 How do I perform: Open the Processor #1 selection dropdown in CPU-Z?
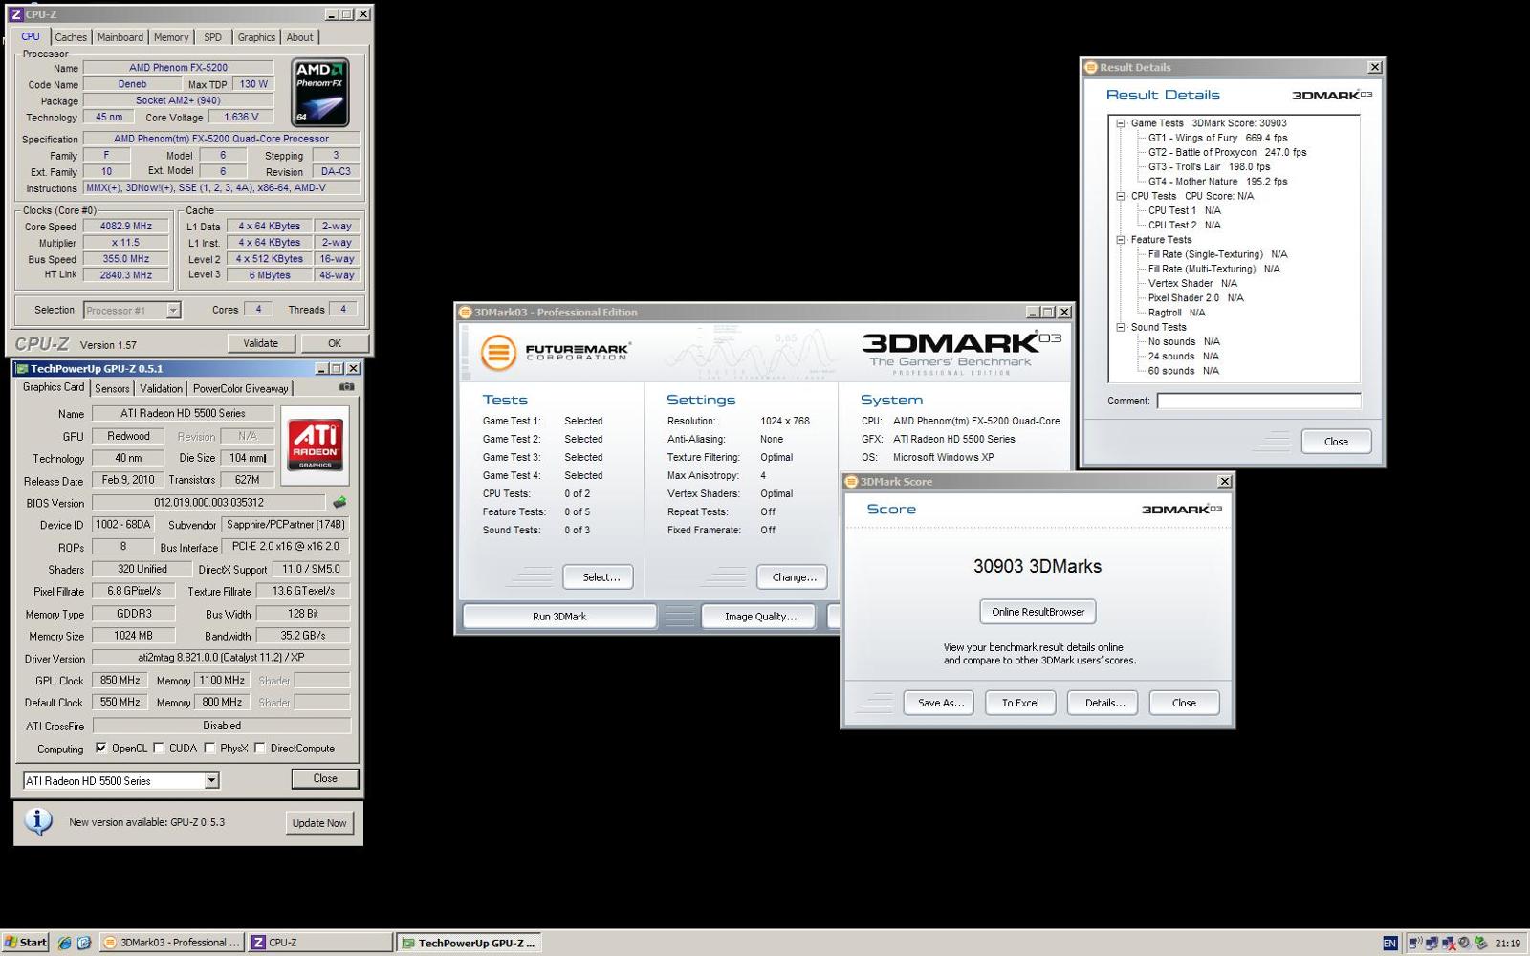click(x=173, y=310)
